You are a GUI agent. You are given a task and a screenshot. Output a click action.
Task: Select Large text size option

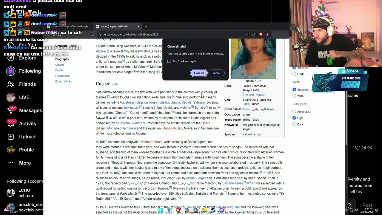(x=294, y=74)
